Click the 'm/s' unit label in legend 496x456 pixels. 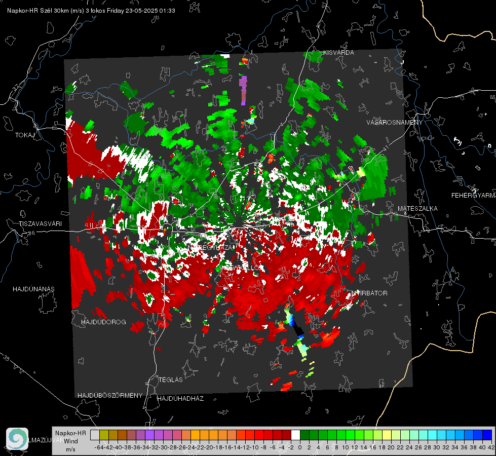pos(70,449)
